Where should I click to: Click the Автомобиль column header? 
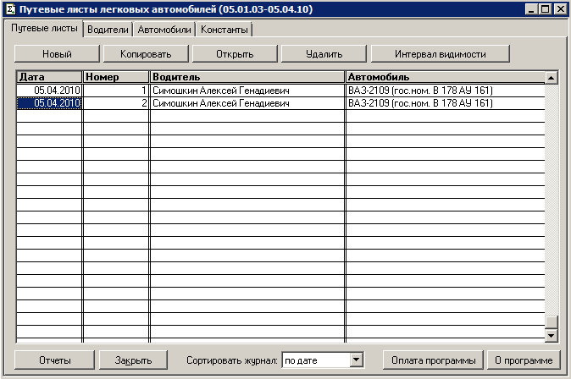point(444,78)
